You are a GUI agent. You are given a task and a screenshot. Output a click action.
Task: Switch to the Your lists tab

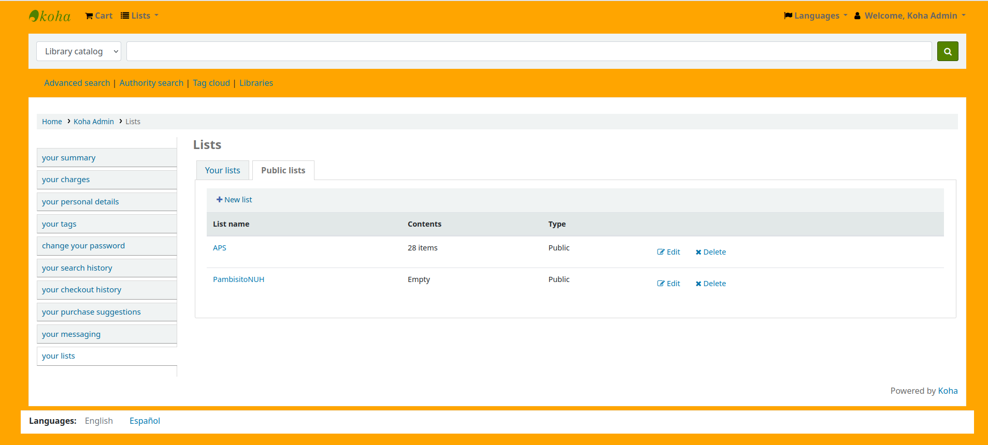[x=222, y=170]
